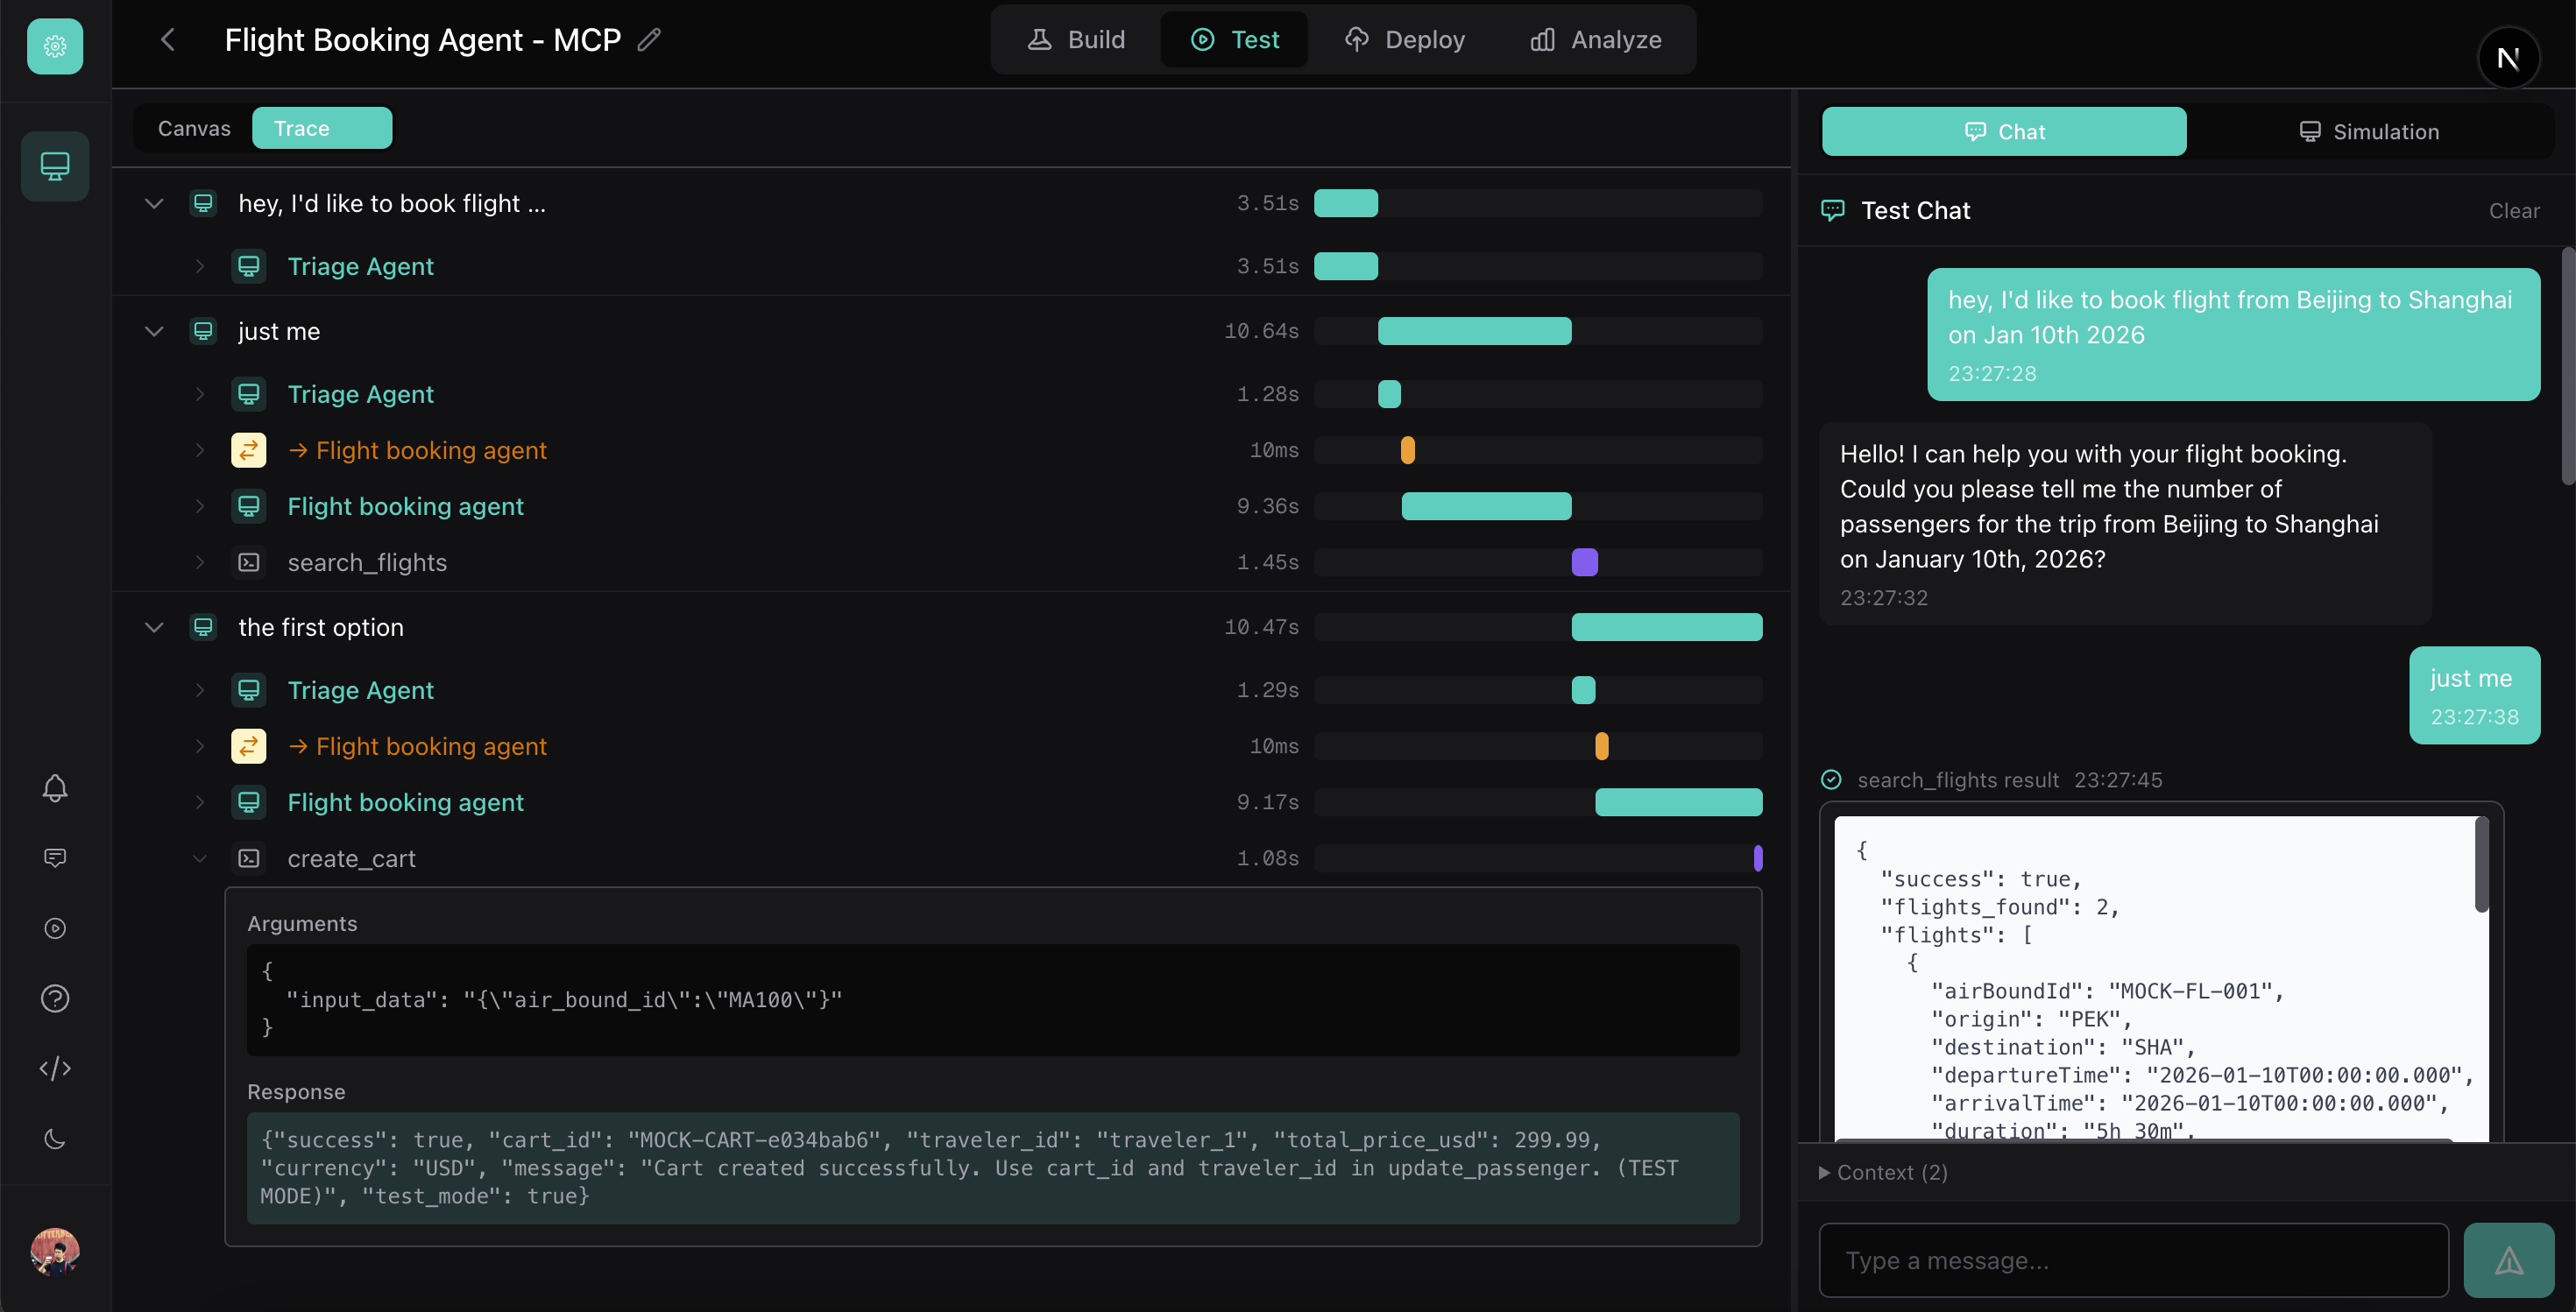Screen dimensions: 2576x1312
Task: Click the Test Chat speech bubble icon
Action: pyautogui.click(x=1832, y=211)
